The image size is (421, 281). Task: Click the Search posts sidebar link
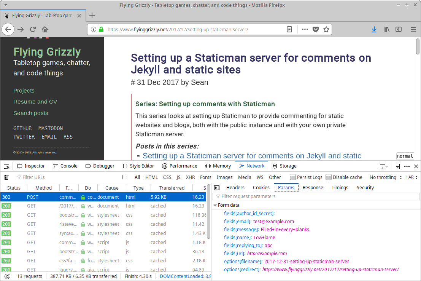pyautogui.click(x=31, y=113)
